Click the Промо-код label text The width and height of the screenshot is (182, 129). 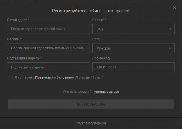[x=101, y=58]
